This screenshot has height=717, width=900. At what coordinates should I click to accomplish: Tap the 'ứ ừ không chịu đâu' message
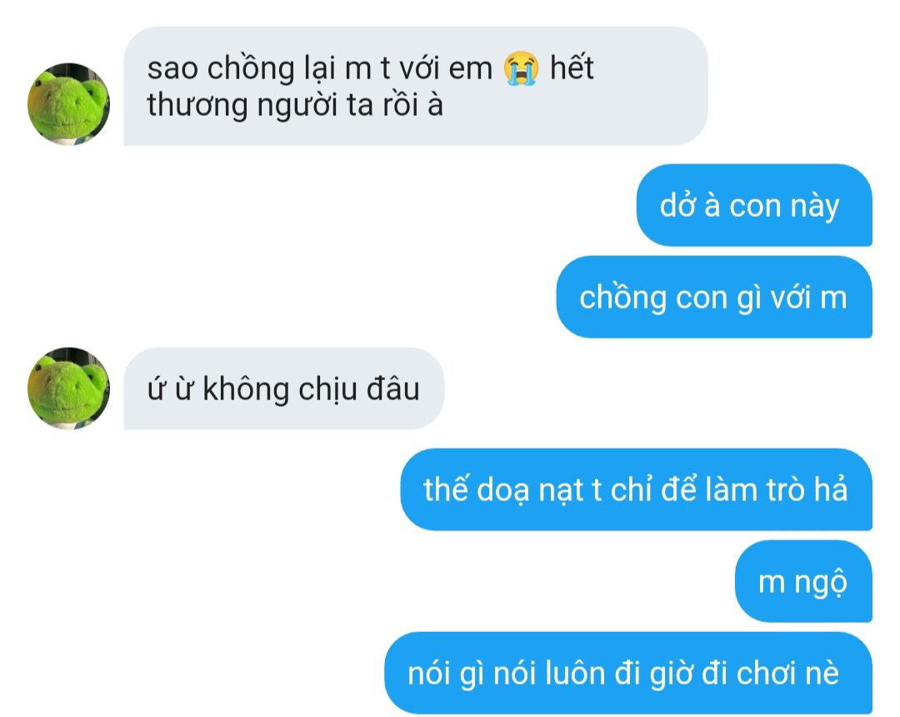(x=283, y=389)
